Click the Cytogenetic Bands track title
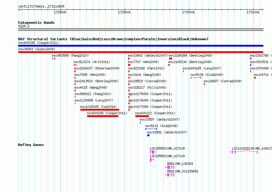Image resolution: width=272 pixels, height=192 pixels. coord(36,23)
